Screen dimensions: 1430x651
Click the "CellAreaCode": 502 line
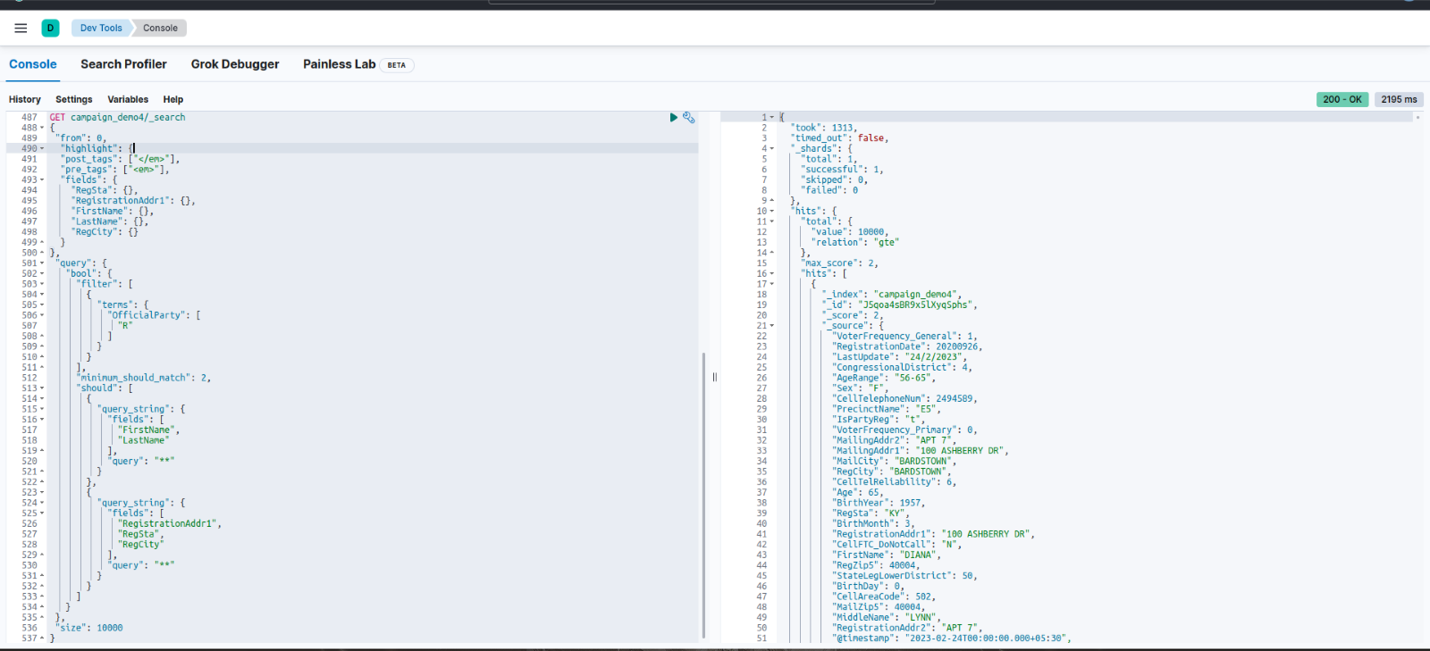click(884, 597)
